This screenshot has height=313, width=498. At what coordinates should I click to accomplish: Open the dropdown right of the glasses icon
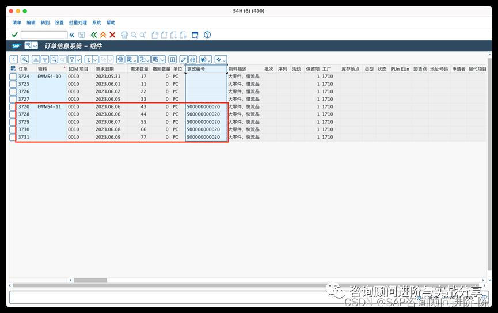pyautogui.click(x=206, y=59)
